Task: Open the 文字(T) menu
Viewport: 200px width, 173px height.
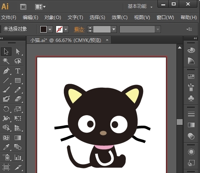Action: [x=75, y=17]
